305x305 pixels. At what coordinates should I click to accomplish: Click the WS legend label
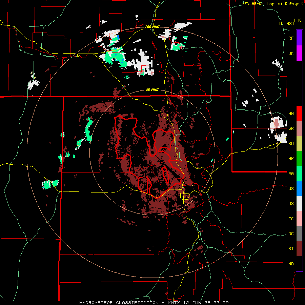coord(291,189)
